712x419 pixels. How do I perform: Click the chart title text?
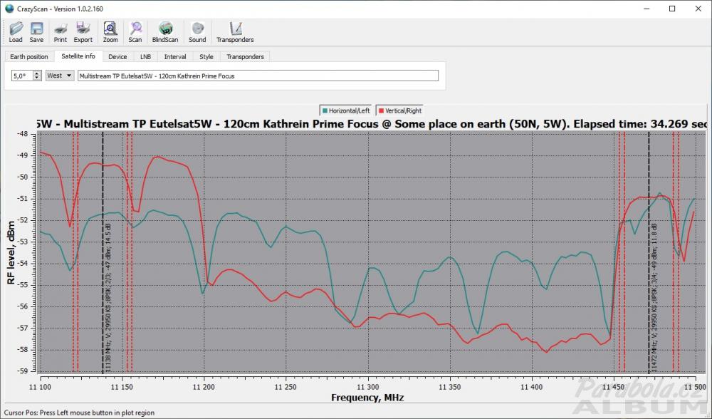point(372,124)
